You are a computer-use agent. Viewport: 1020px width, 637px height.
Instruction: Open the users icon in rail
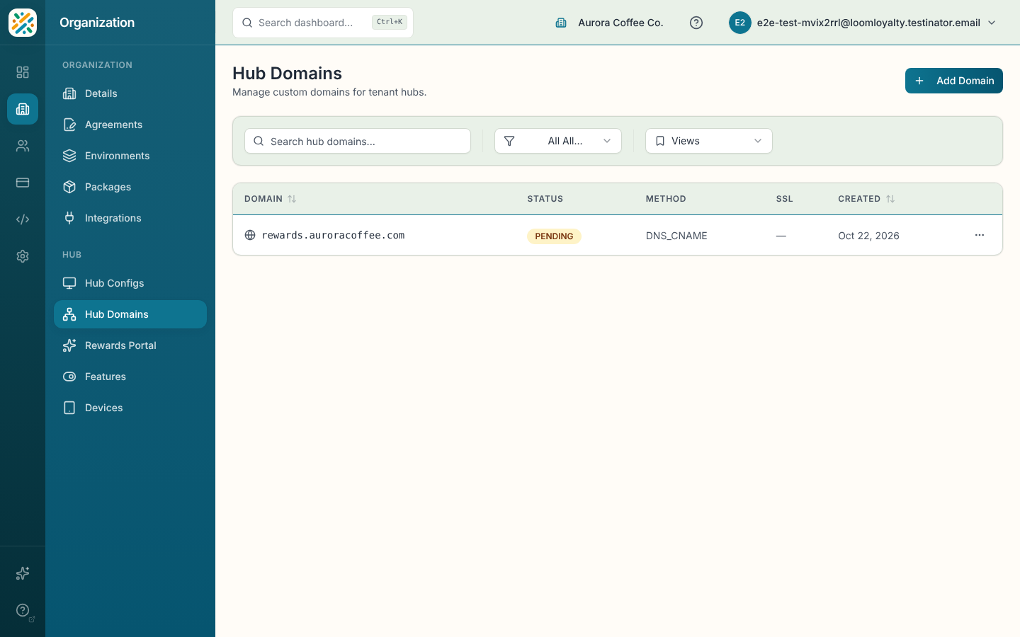23,146
